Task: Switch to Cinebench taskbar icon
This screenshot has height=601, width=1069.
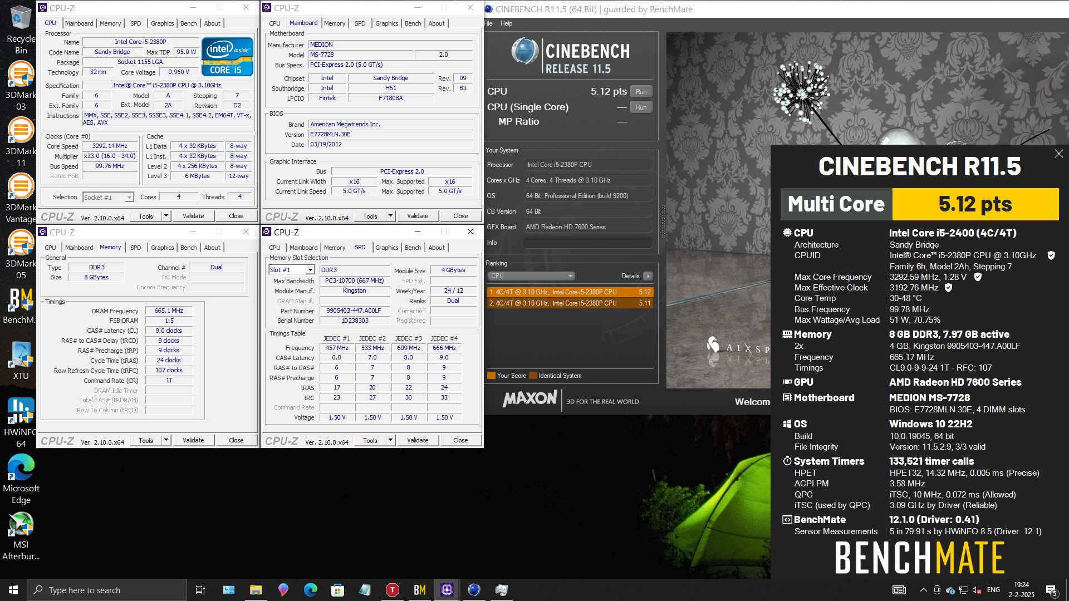Action: [x=474, y=590]
